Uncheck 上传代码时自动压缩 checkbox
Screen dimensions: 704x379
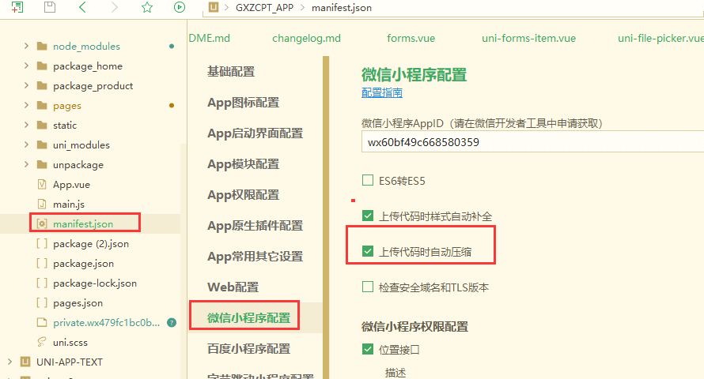coord(367,251)
